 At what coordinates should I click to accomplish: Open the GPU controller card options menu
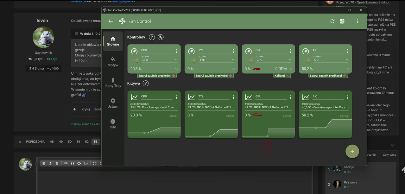(290, 51)
